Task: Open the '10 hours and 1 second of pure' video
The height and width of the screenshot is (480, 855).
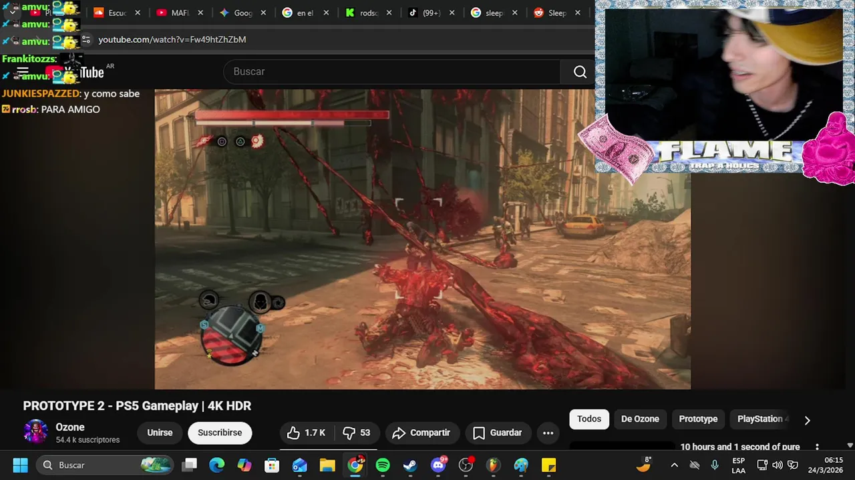Action: coord(739,447)
